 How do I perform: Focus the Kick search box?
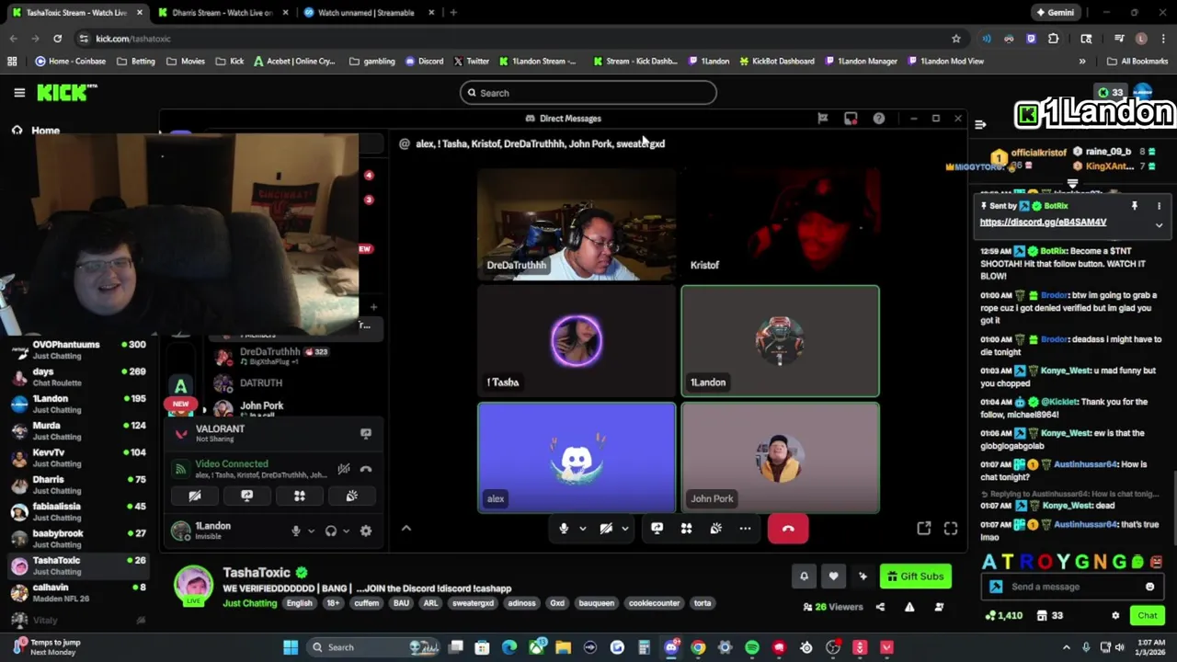(588, 93)
